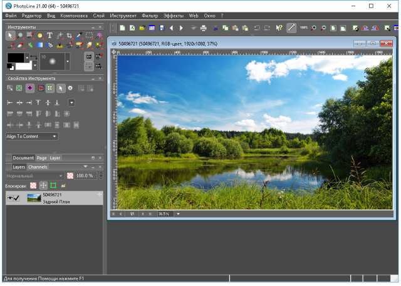This screenshot has width=401, height=286.
Task: Open the folder icon in top toolbar
Action: (x=142, y=28)
